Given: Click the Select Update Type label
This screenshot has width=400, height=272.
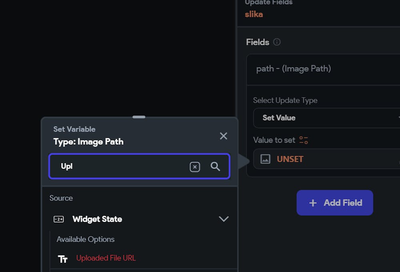Looking at the screenshot, I should point(285,100).
